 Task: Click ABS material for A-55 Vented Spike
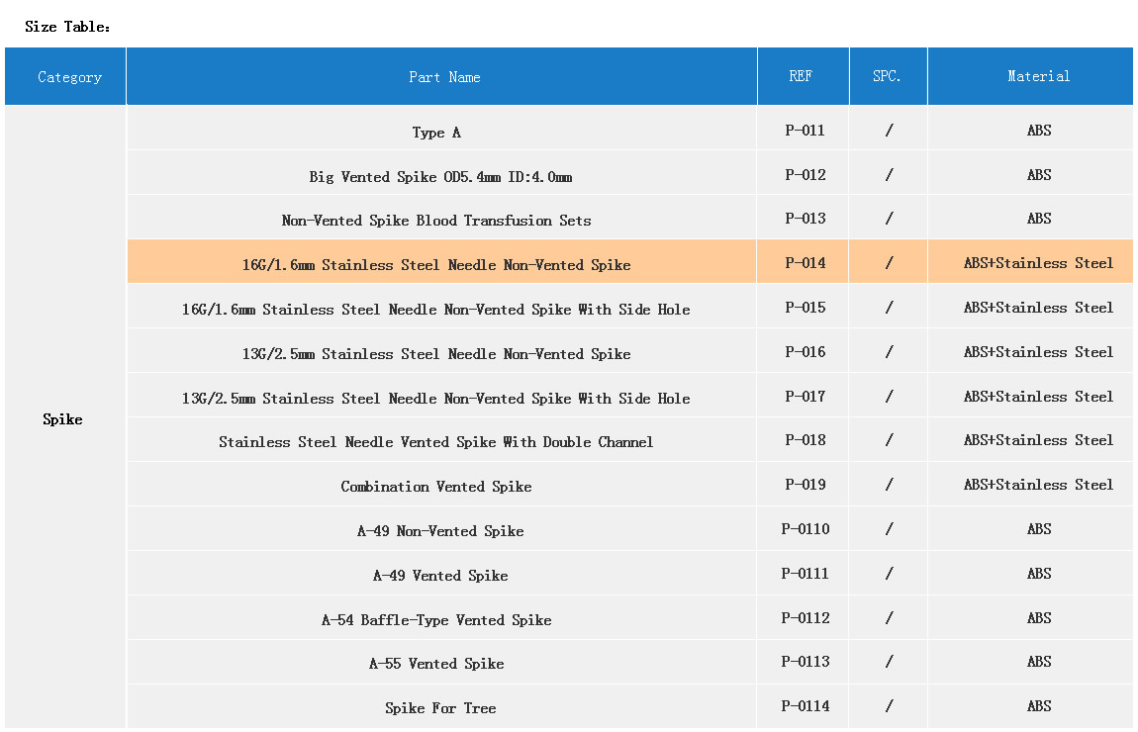tap(1038, 662)
